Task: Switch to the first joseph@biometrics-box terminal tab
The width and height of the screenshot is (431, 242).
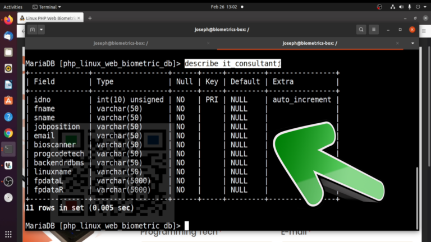Action: point(121,43)
